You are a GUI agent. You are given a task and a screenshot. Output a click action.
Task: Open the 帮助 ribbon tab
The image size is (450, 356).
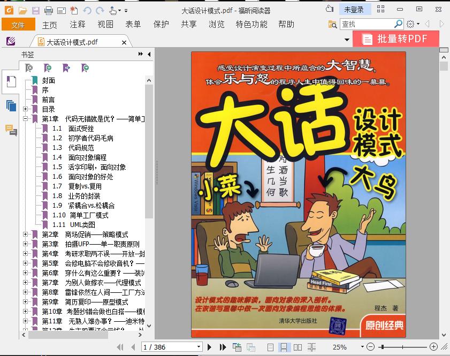(286, 25)
